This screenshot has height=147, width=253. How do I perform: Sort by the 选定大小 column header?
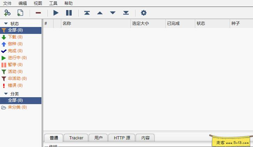tap(148, 24)
